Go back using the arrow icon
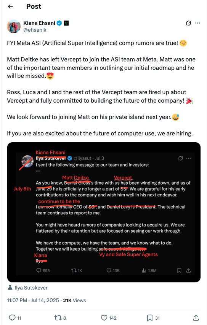 tap(10, 6)
